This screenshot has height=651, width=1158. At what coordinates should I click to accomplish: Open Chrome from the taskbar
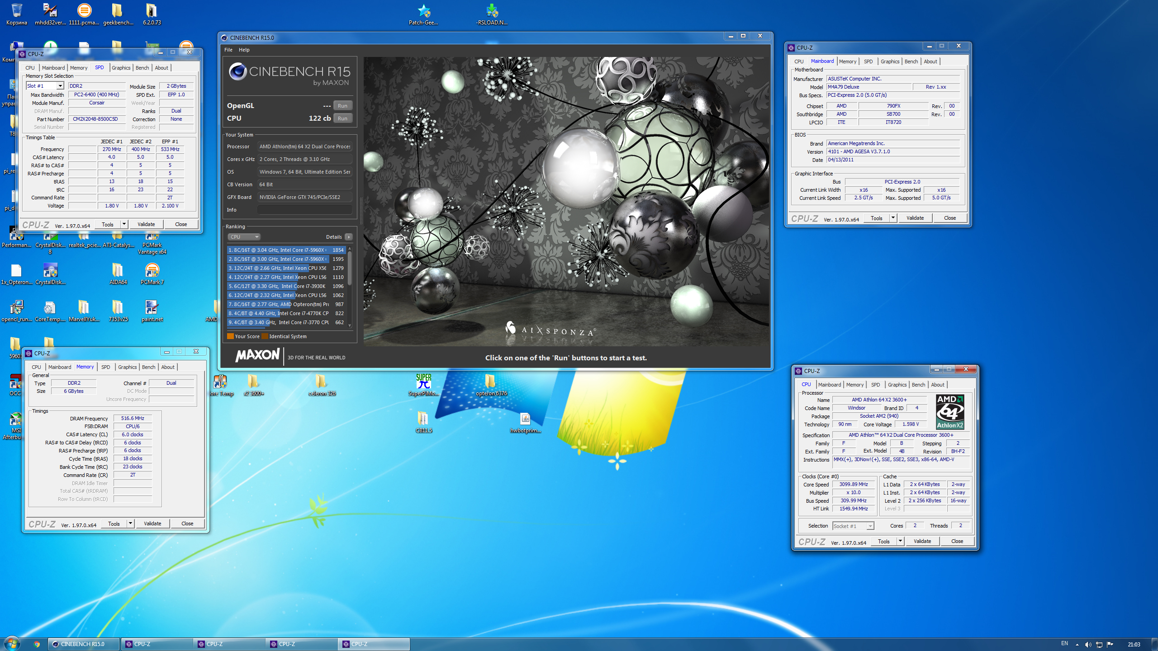(x=37, y=644)
